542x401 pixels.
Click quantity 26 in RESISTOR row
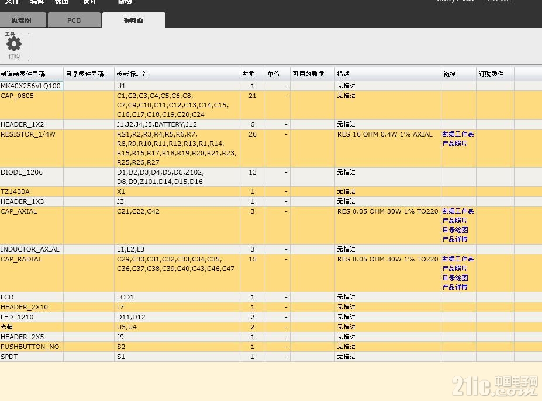[253, 135]
